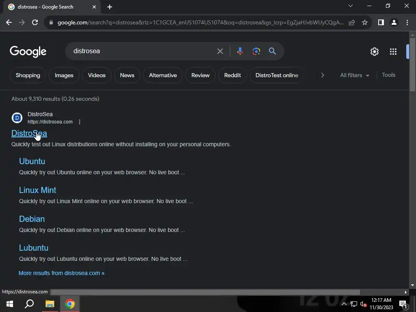Click the network tray icon

pos(354,304)
